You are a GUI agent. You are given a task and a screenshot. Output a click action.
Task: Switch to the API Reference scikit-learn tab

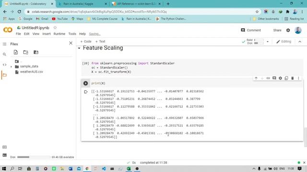pyautogui.click(x=136, y=4)
